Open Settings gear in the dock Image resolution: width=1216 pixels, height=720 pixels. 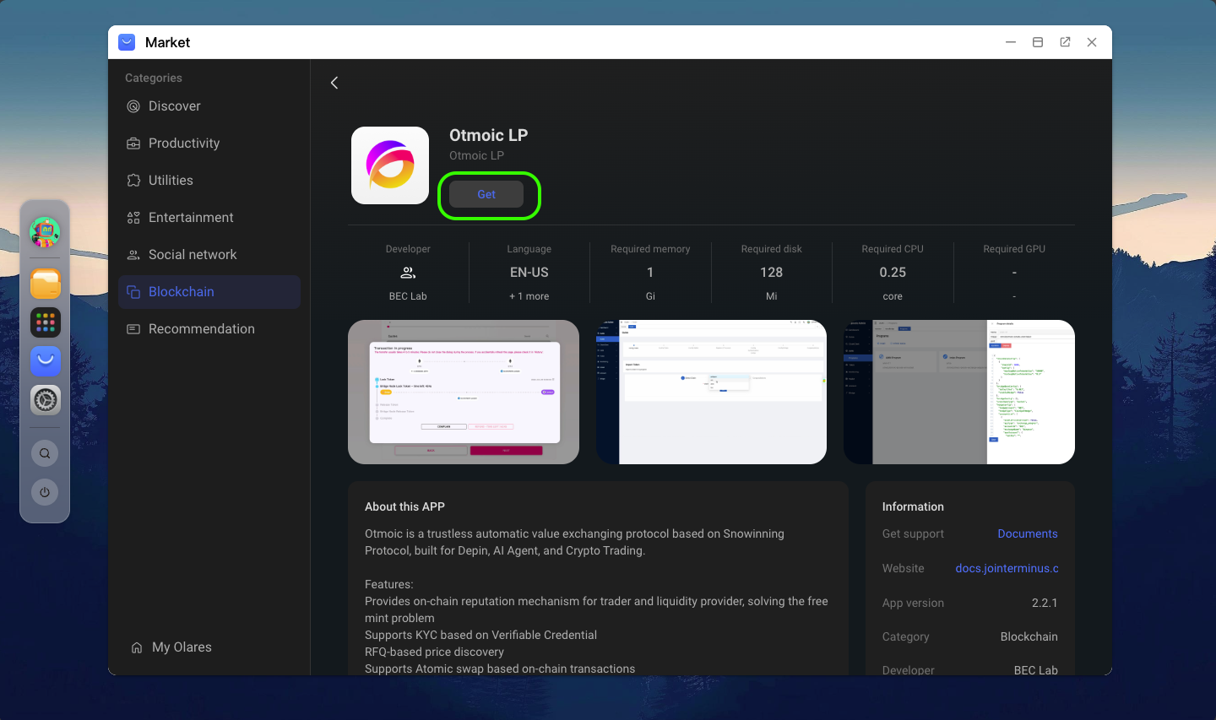click(46, 399)
